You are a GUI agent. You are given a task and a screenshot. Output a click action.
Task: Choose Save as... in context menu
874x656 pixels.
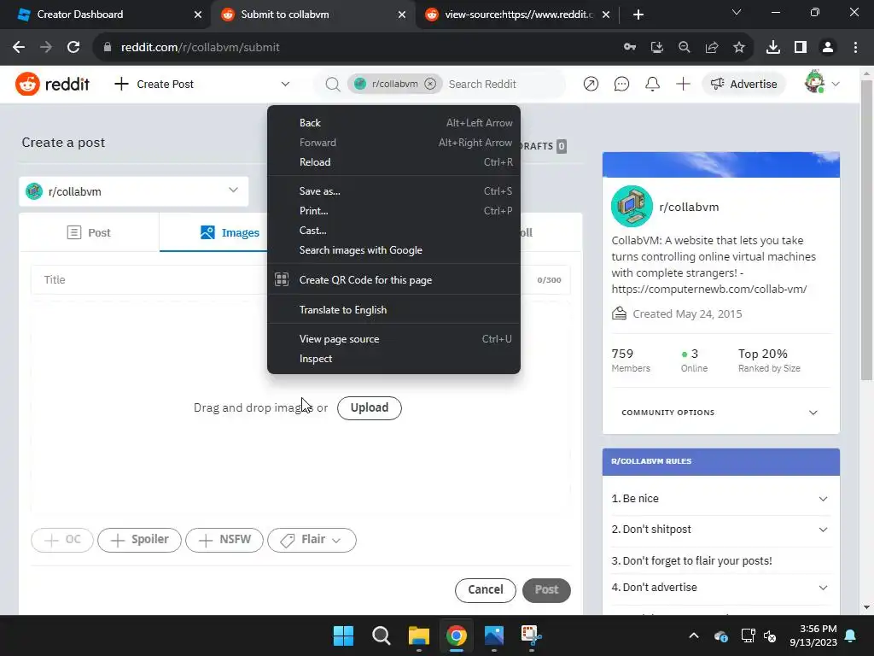[393, 191]
